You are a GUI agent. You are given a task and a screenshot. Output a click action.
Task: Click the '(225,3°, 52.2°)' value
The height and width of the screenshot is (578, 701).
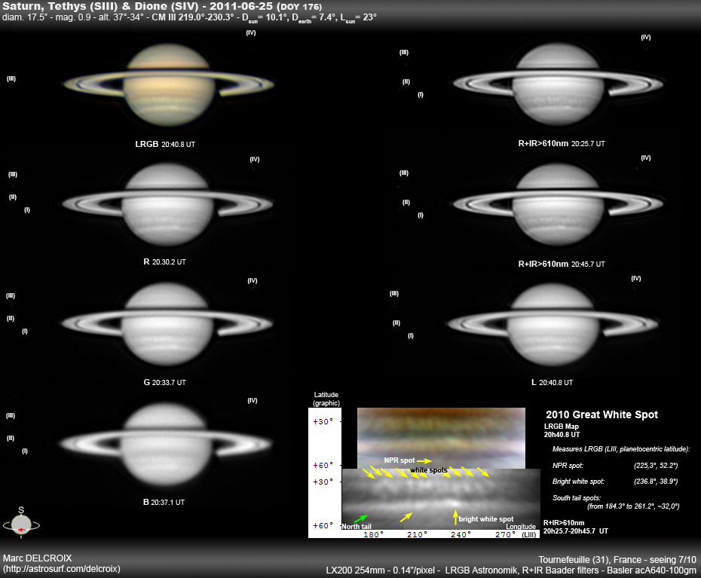[x=656, y=466]
